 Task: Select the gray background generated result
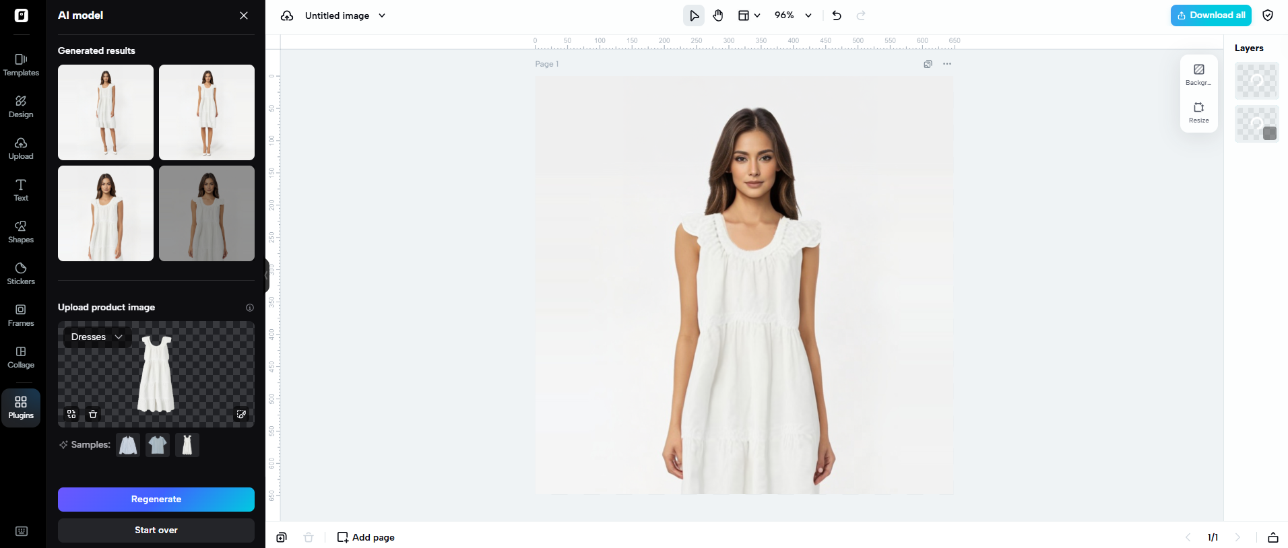pos(207,213)
